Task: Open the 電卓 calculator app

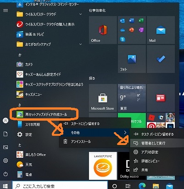Action: click(x=24, y=174)
